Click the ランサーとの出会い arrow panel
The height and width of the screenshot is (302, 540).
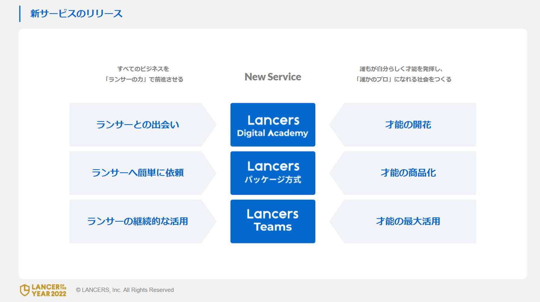pos(143,125)
